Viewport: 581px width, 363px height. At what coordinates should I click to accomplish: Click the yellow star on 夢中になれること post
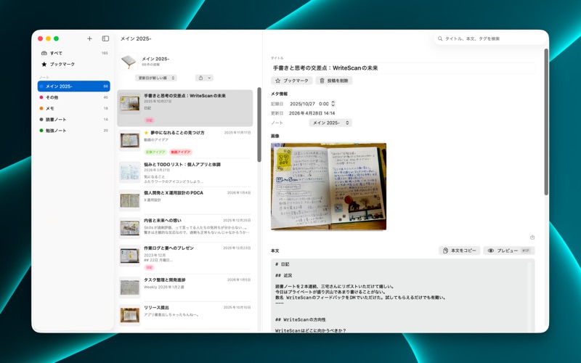[146, 133]
